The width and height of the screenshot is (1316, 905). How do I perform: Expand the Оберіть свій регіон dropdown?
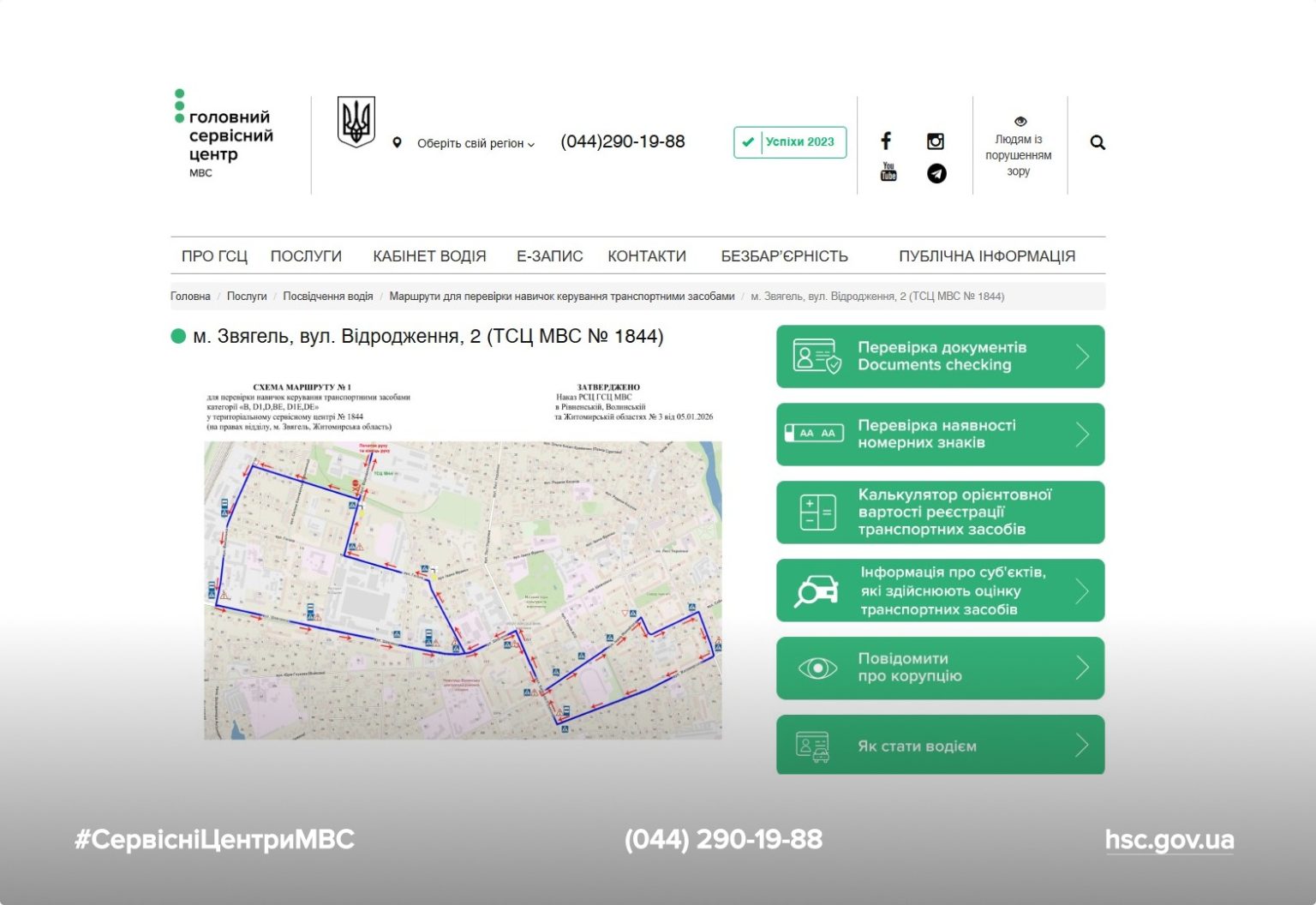click(x=476, y=144)
